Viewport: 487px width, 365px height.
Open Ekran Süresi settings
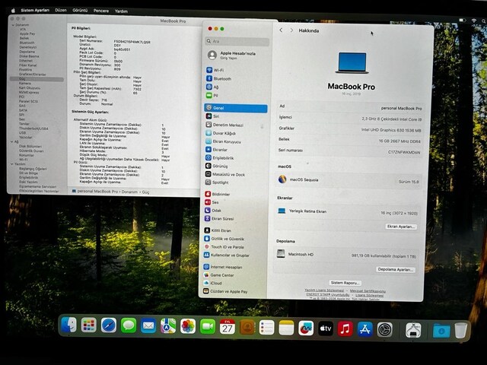(x=219, y=218)
